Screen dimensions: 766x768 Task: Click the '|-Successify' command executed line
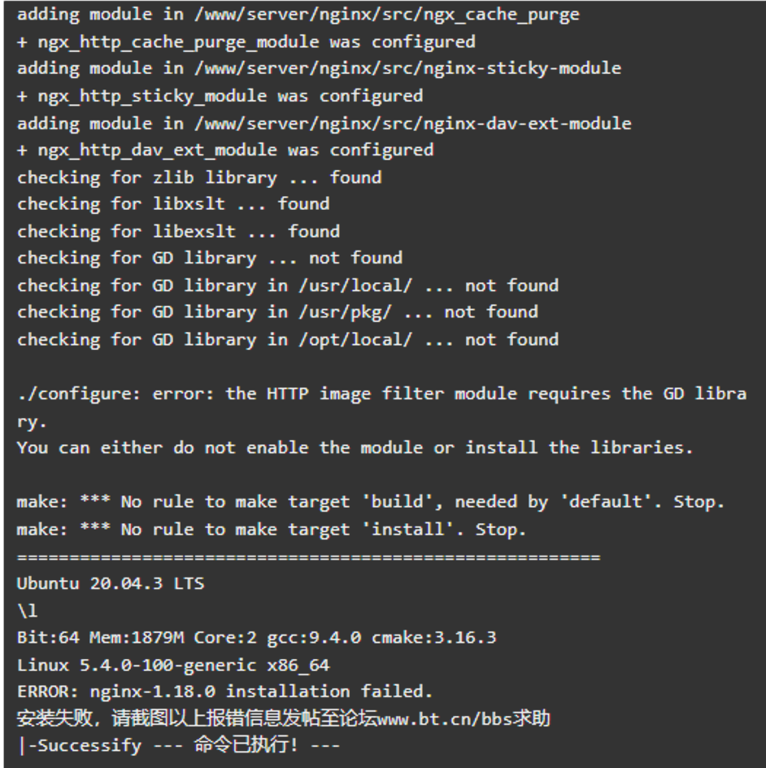(178, 745)
